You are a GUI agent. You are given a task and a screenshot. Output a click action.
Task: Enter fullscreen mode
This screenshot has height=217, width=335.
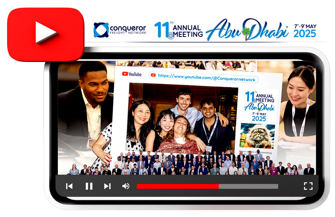pyautogui.click(x=308, y=186)
